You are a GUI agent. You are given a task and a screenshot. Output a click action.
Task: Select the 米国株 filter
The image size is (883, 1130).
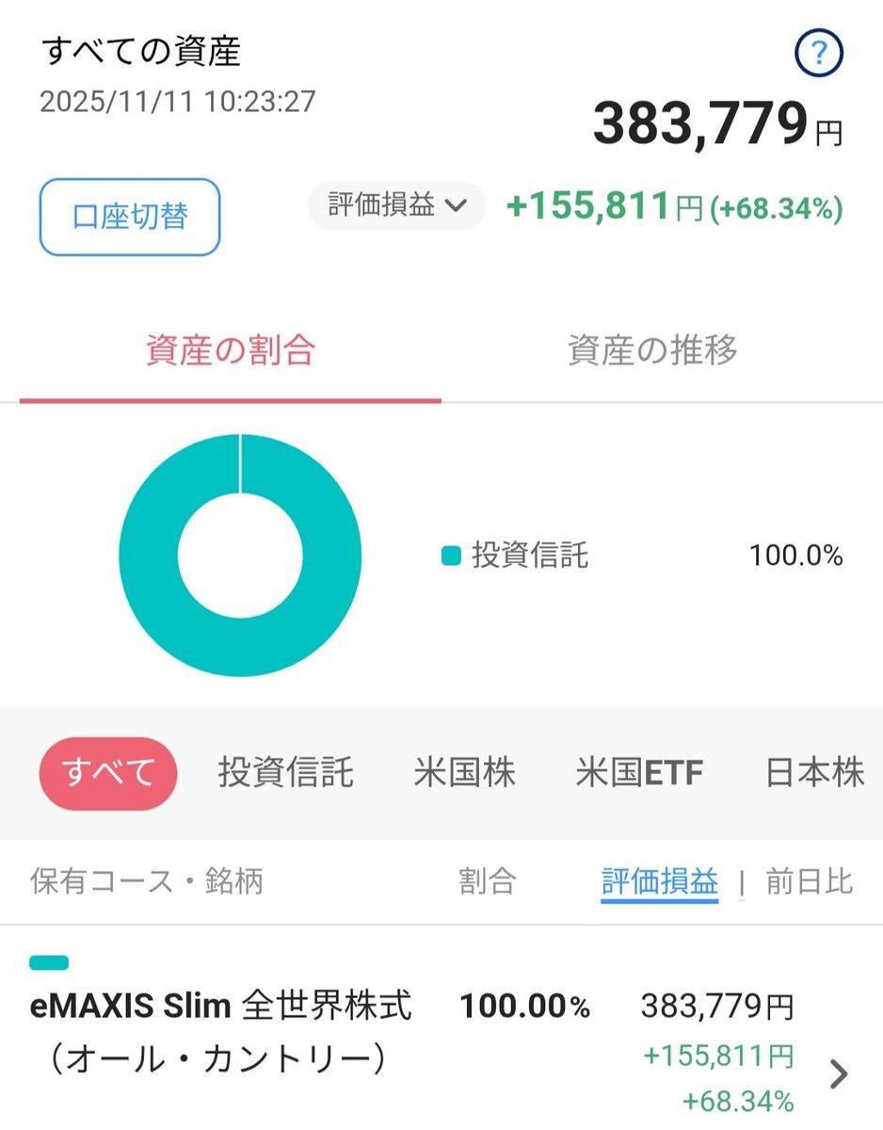[464, 773]
